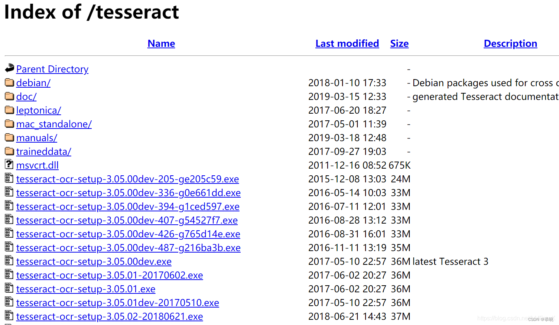
Task: Download tesseract-ocr-setup-3.05.00dev-407-g54527f7.exe
Action: coord(127,220)
